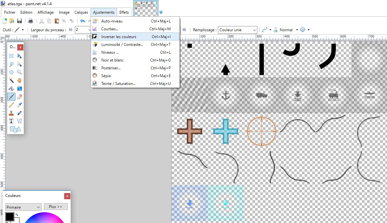Close the tools panel
This screenshot has width=387, height=223.
click(20, 47)
